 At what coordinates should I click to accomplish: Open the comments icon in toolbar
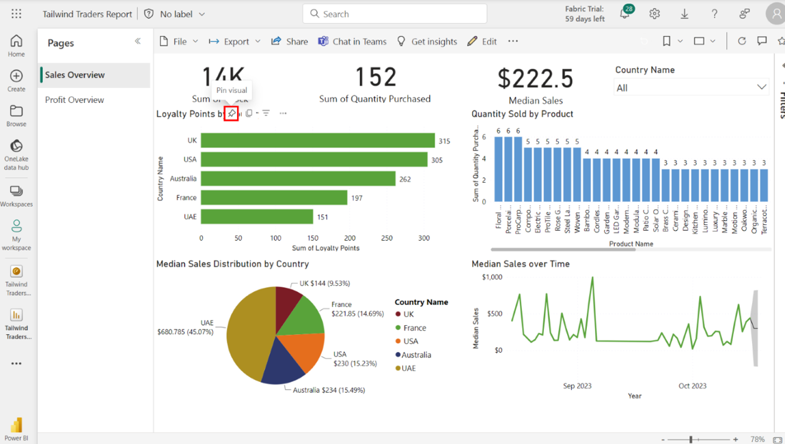762,41
